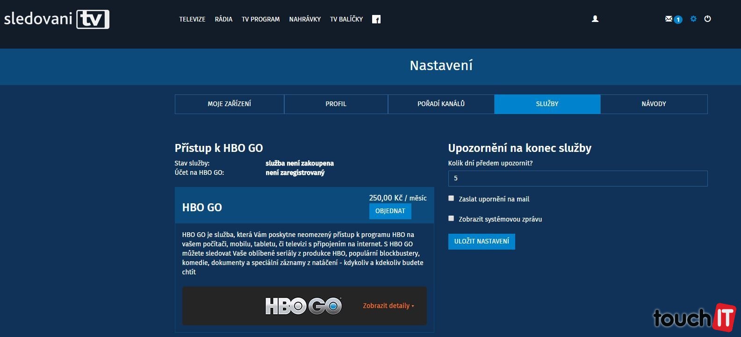Open the Facebook page icon

point(376,19)
